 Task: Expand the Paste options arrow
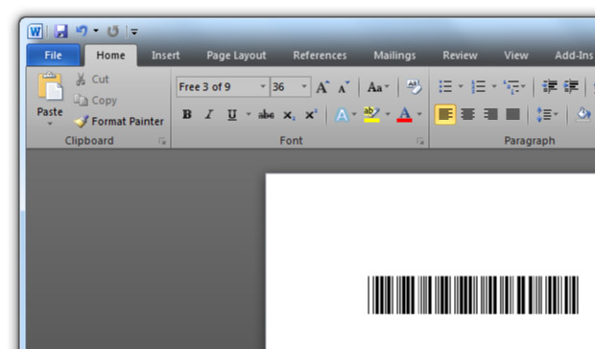50,123
